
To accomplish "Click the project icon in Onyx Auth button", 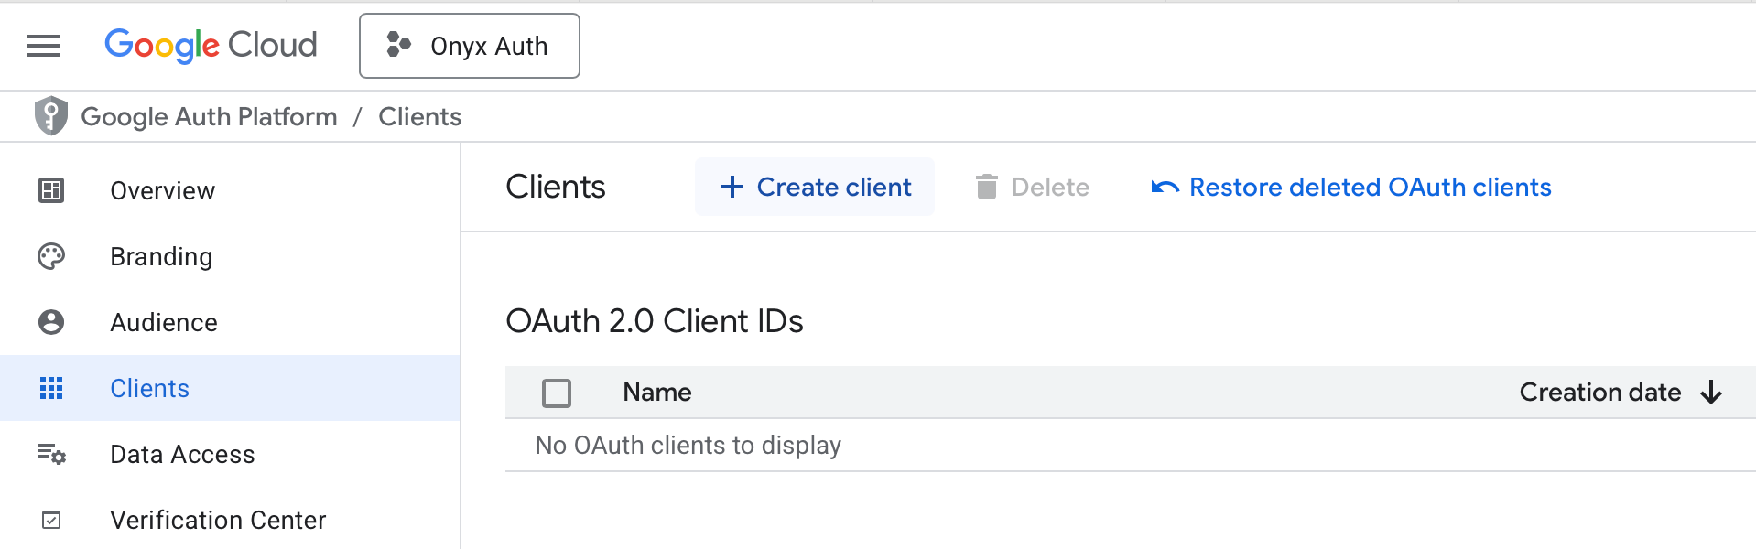I will pyautogui.click(x=398, y=45).
